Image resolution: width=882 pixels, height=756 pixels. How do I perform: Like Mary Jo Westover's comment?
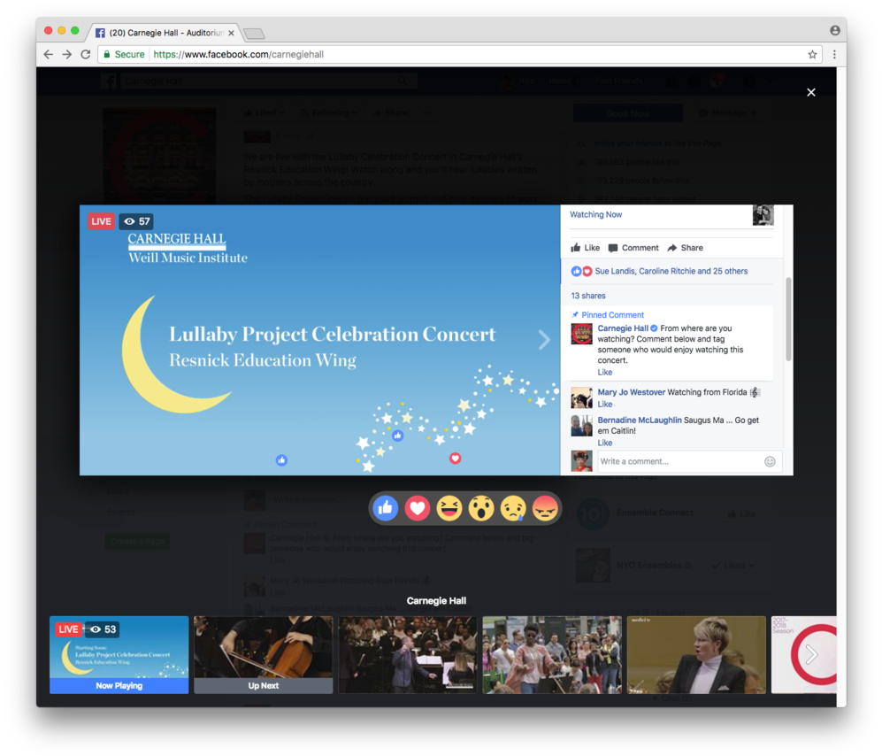tap(605, 405)
